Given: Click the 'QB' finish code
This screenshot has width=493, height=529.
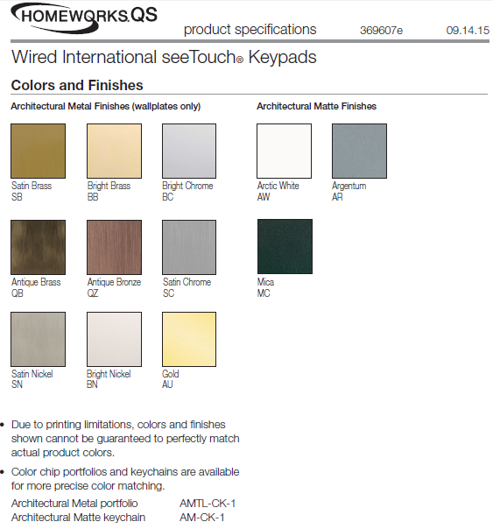Looking at the screenshot, I should click(18, 293).
